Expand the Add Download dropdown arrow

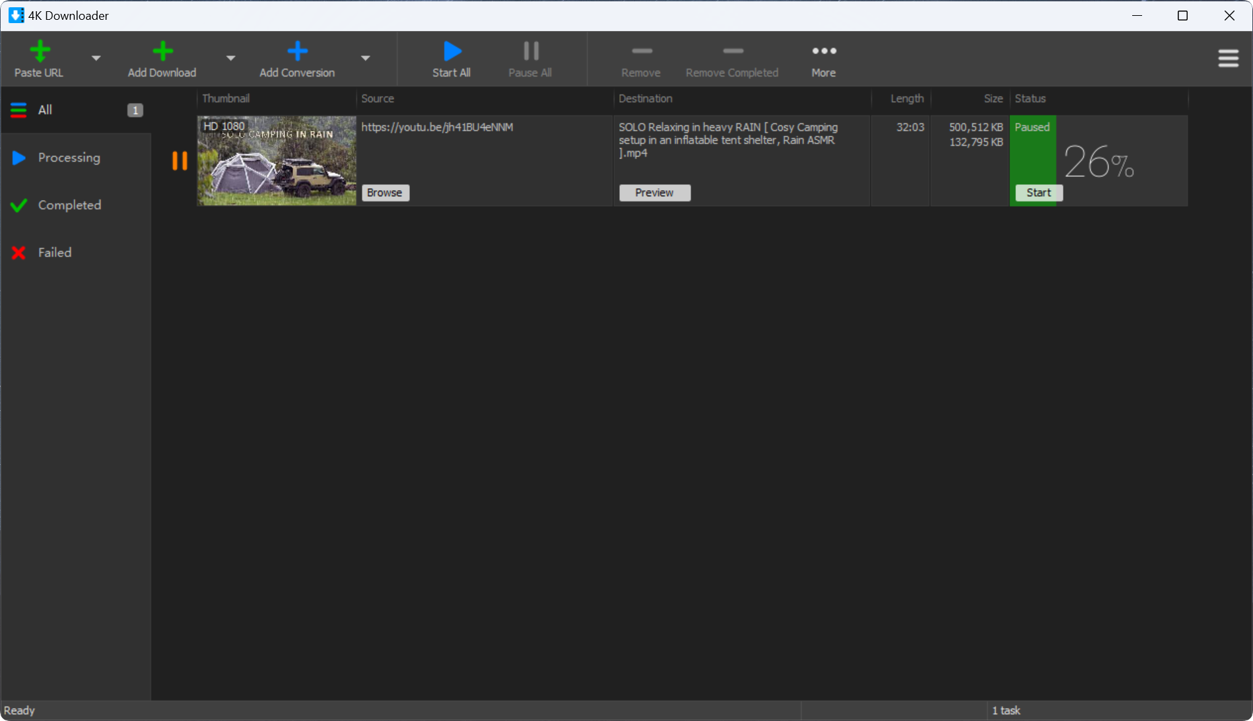point(230,58)
